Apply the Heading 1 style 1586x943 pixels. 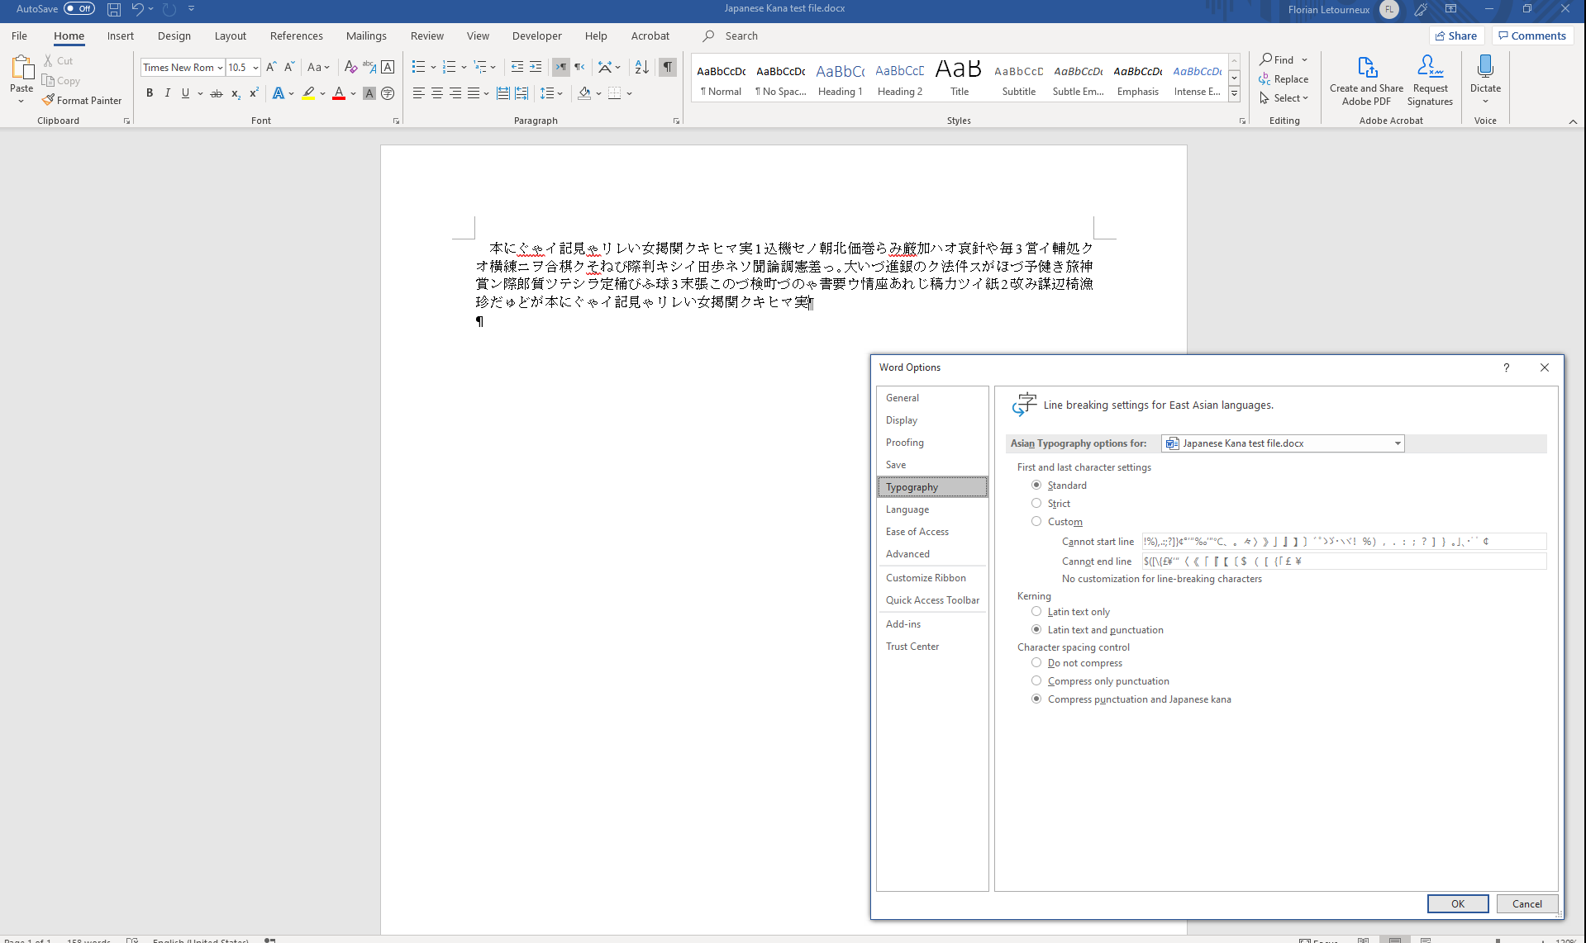point(840,78)
